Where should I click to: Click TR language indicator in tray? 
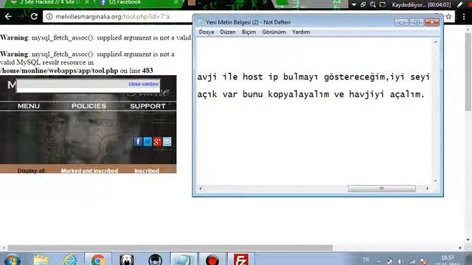tap(366, 260)
